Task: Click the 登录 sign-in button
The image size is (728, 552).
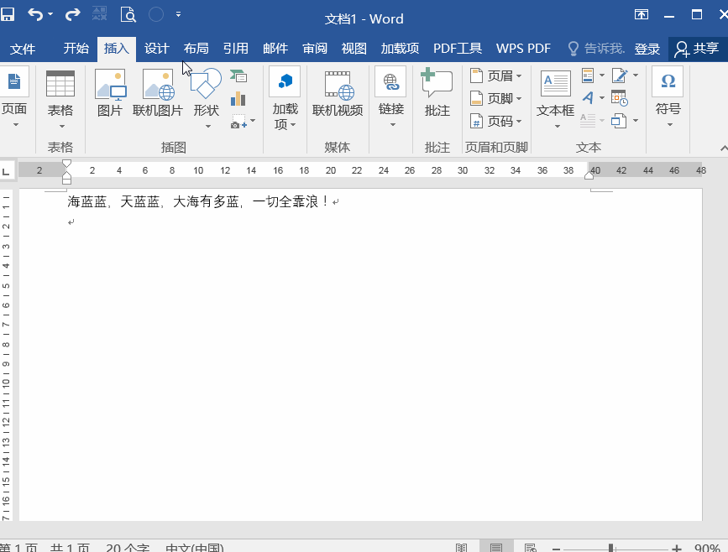Action: 647,49
